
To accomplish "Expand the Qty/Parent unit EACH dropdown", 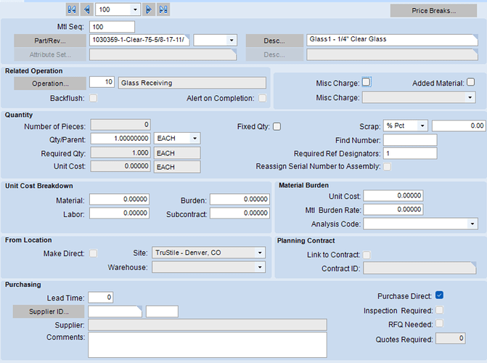I will click(x=193, y=138).
